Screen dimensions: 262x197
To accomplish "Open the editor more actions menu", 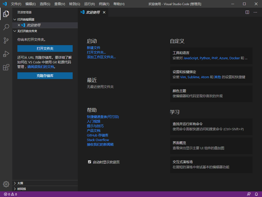I will 255,12.
